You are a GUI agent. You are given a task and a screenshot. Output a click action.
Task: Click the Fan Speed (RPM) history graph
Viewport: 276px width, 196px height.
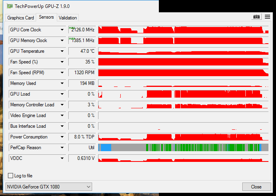pos(183,73)
